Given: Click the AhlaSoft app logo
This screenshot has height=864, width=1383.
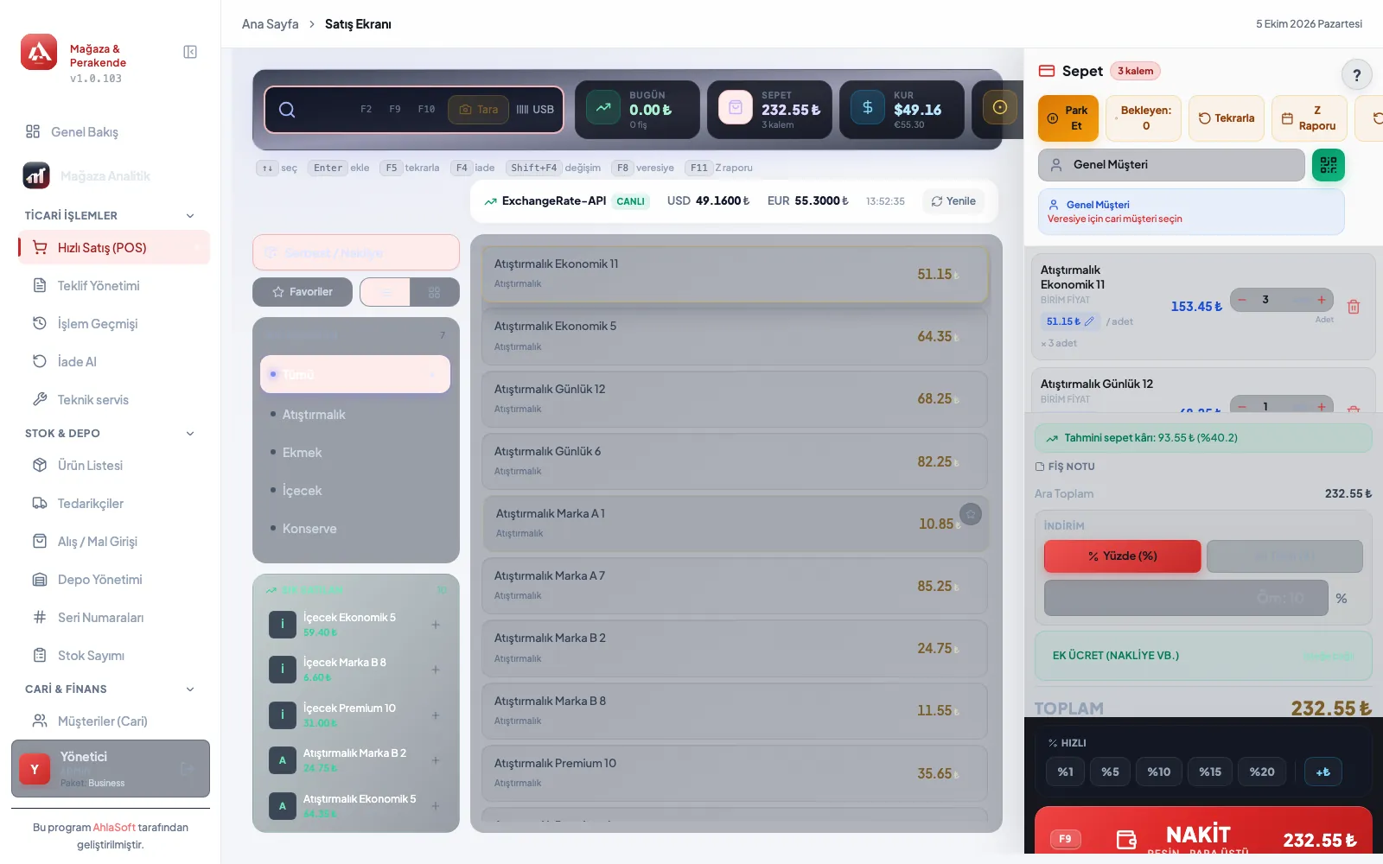Looking at the screenshot, I should click(39, 53).
